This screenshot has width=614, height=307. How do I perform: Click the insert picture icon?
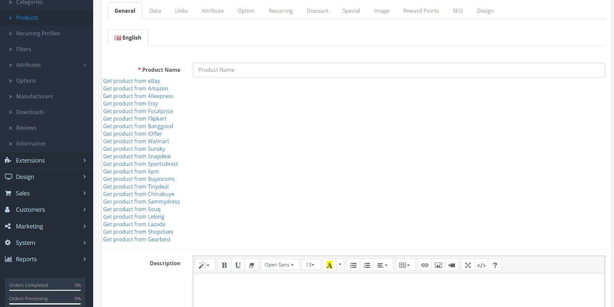(438, 265)
